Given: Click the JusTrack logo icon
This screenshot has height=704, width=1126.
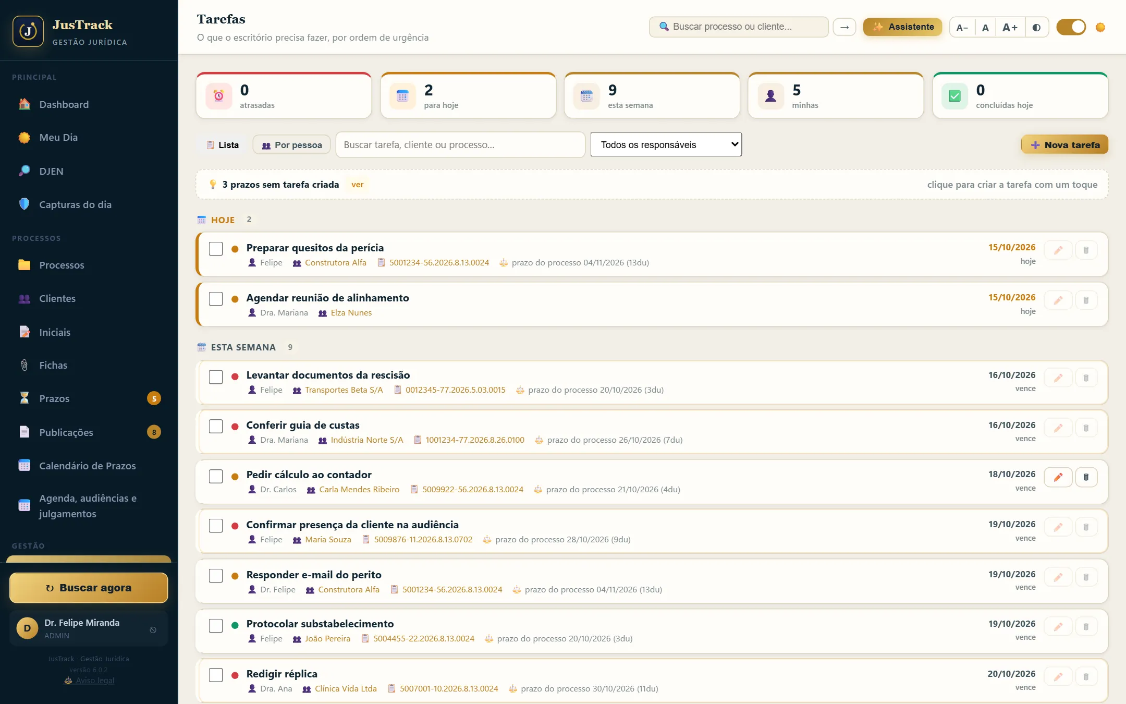Looking at the screenshot, I should point(28,31).
